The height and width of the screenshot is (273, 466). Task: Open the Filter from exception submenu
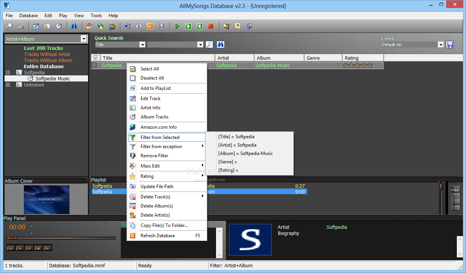pos(168,147)
